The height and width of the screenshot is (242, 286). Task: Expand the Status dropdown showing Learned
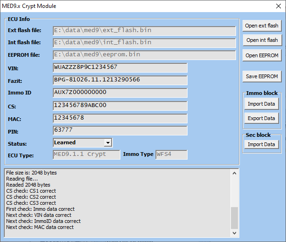point(108,143)
